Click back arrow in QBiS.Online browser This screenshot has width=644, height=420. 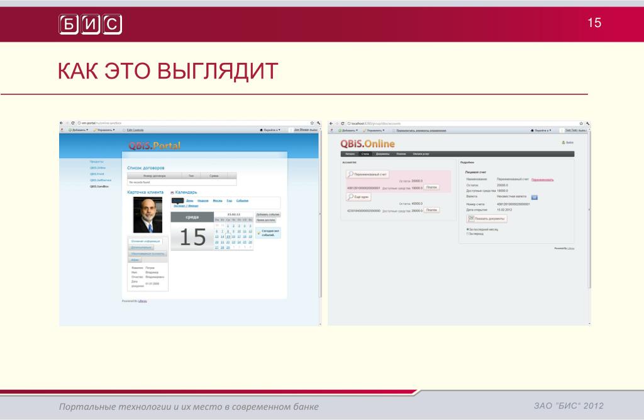(x=331, y=124)
